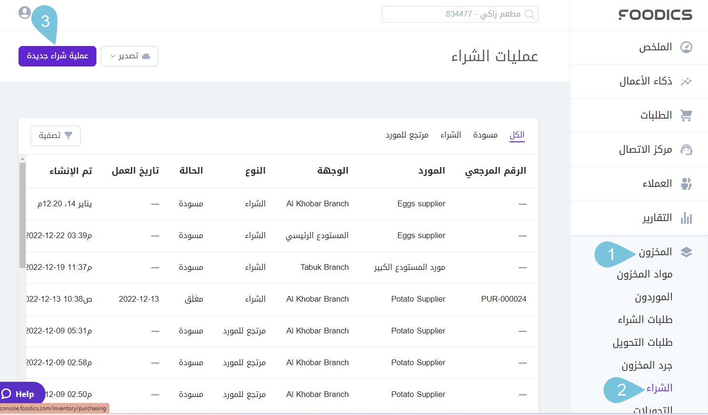Click the inventory layers icon
The height and width of the screenshot is (415, 708).
686,252
